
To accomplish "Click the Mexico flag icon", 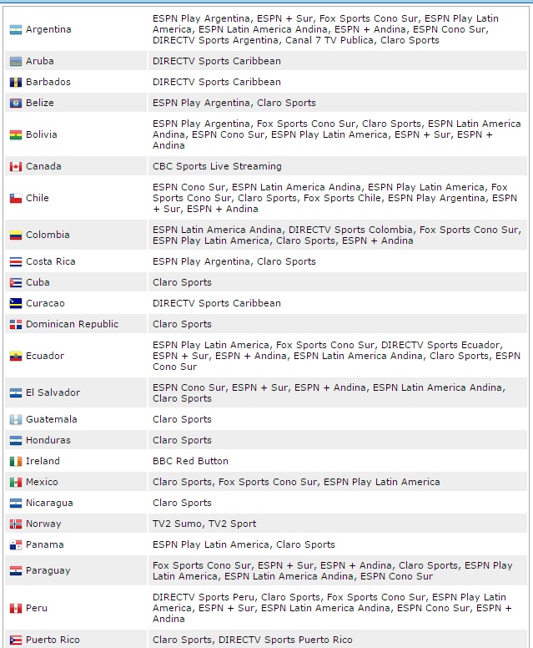I will click(16, 483).
